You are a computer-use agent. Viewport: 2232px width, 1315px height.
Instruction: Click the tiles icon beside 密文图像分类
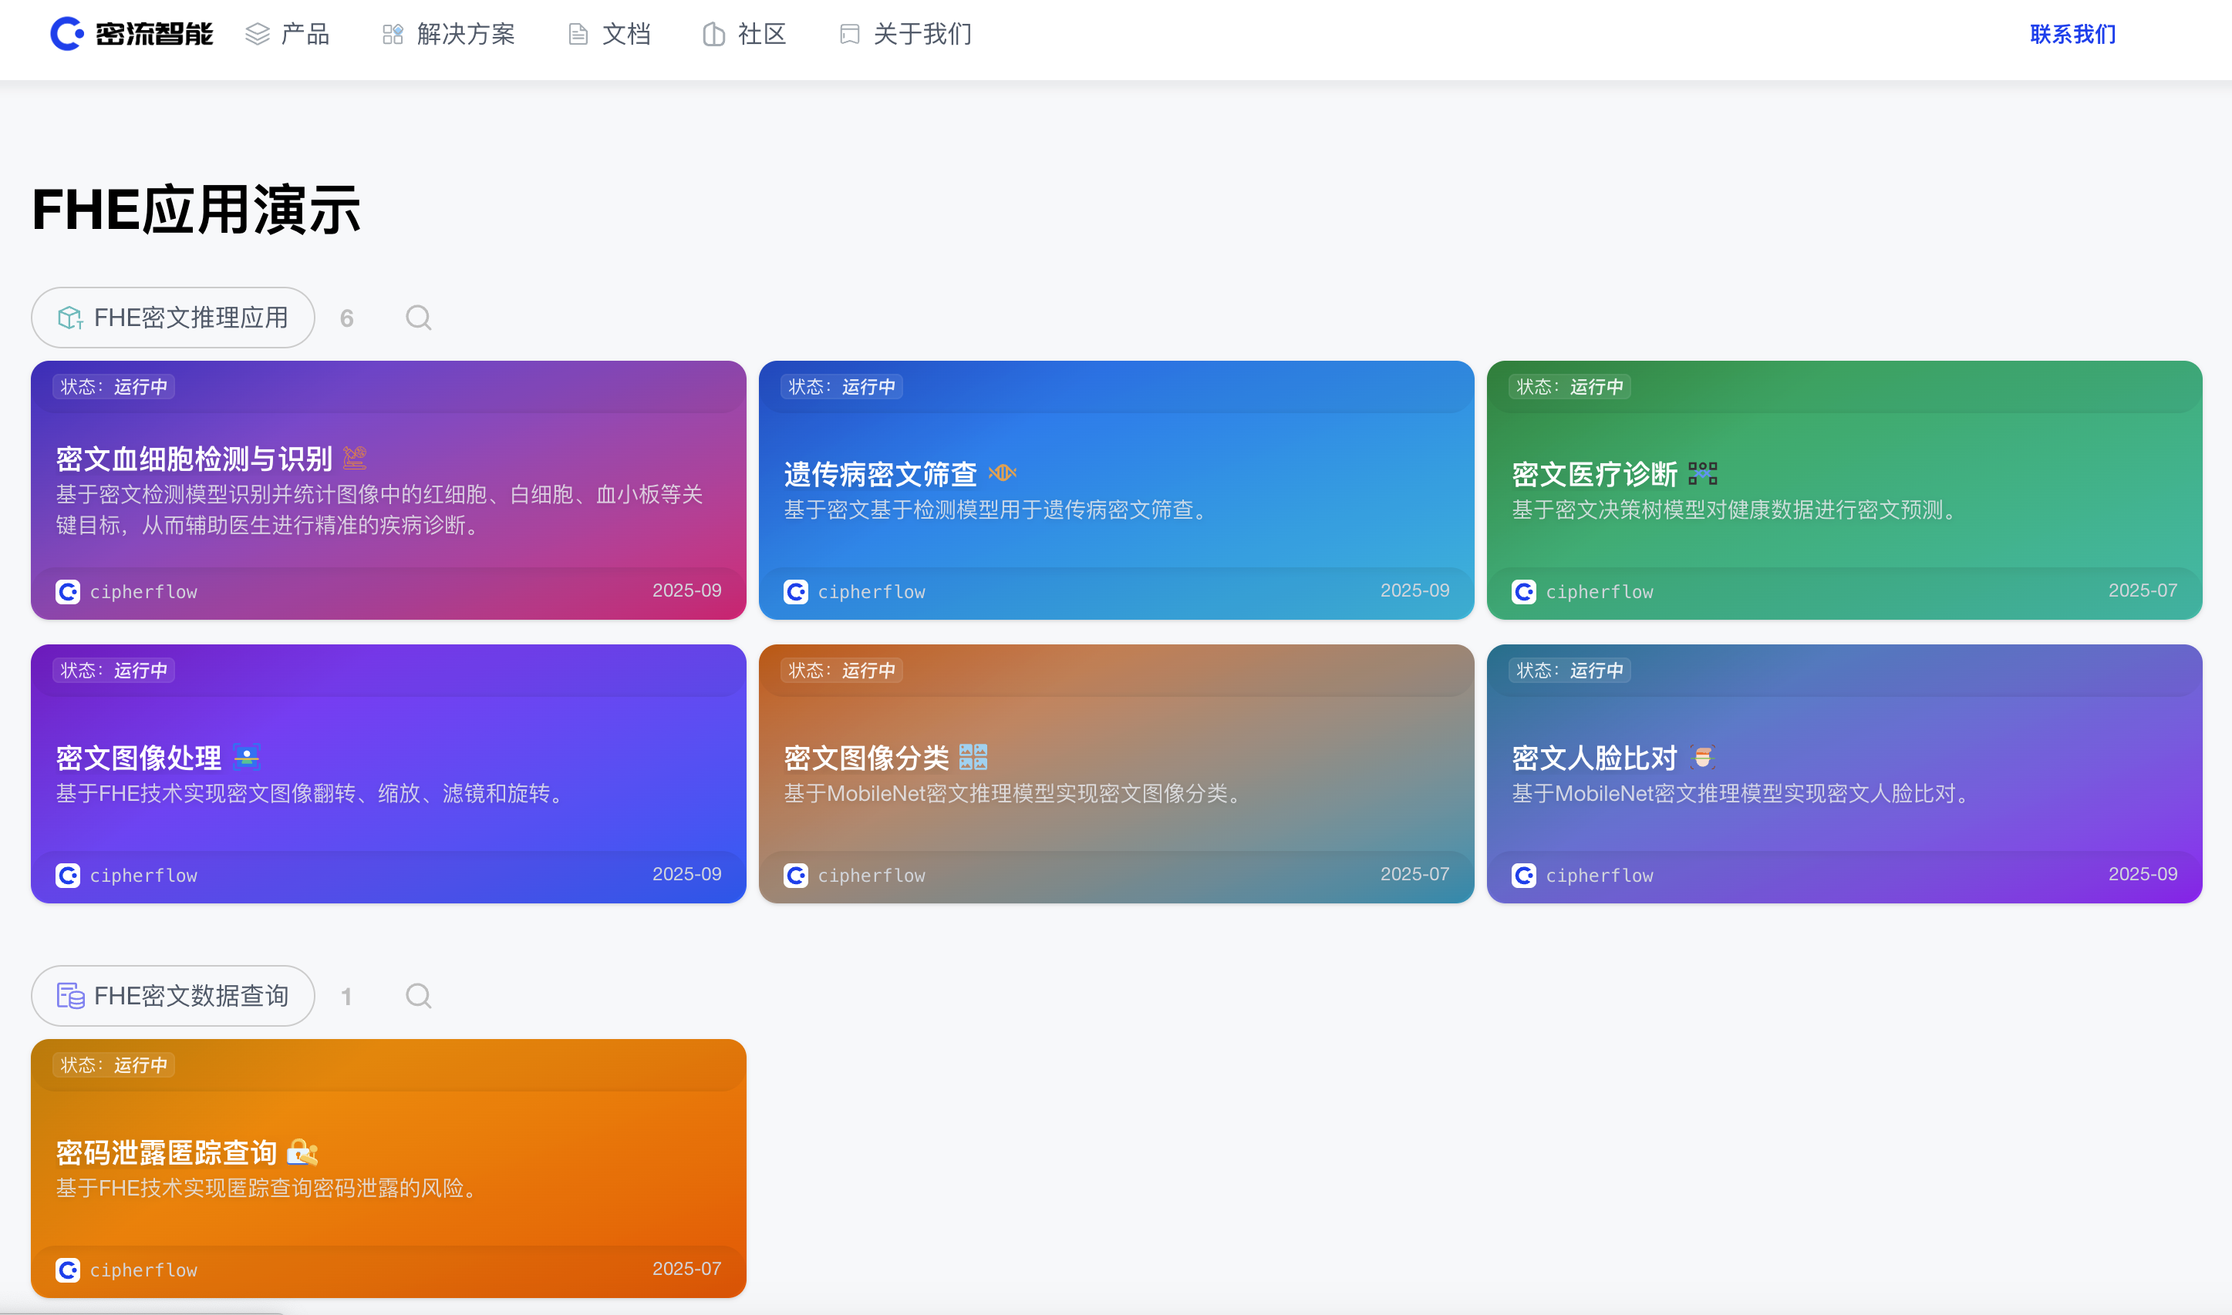tap(973, 756)
